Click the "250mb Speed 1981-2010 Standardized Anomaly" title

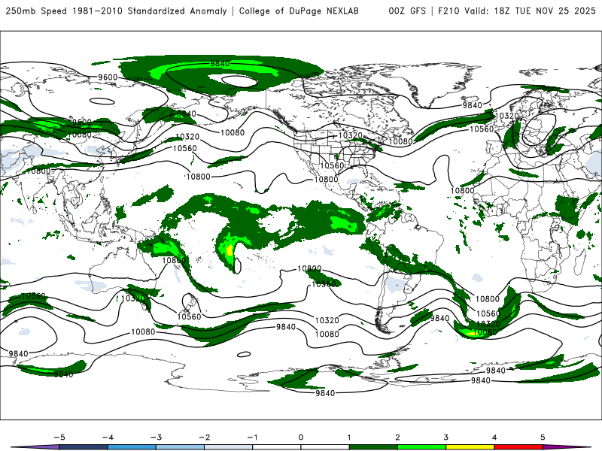click(117, 11)
